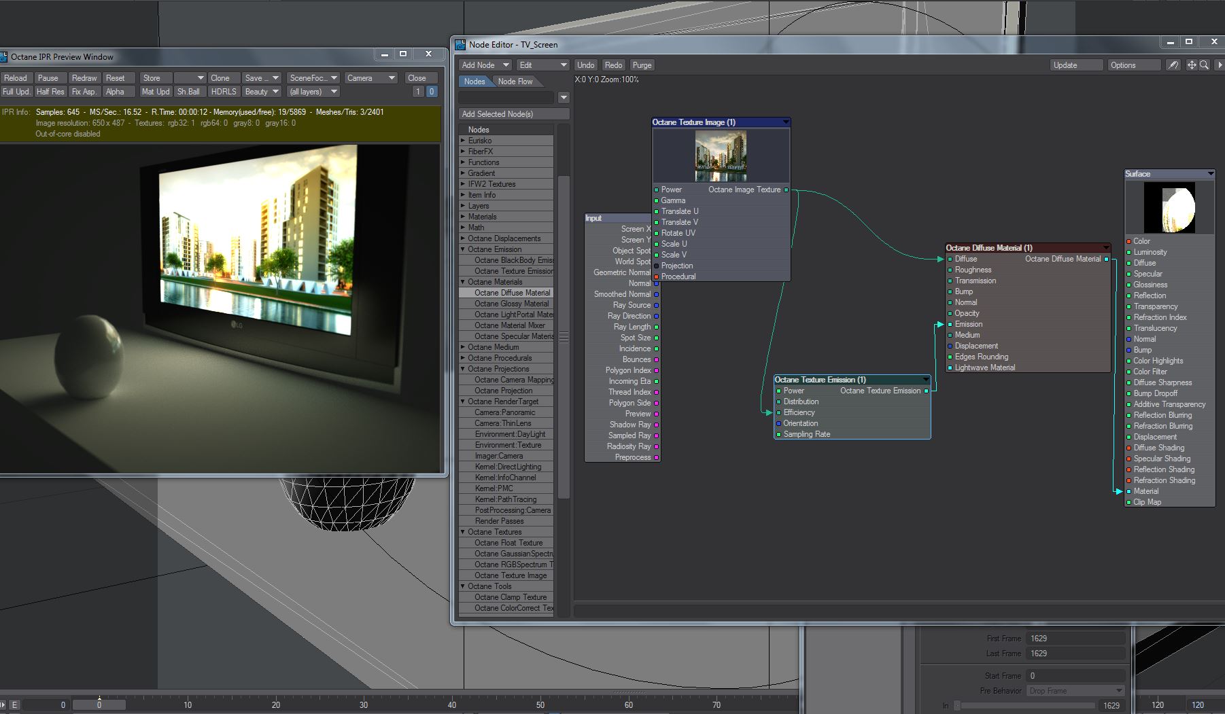Click the magnifier zoom icon in Node Editor
Screen dimensions: 1225x714
pyautogui.click(x=1204, y=65)
